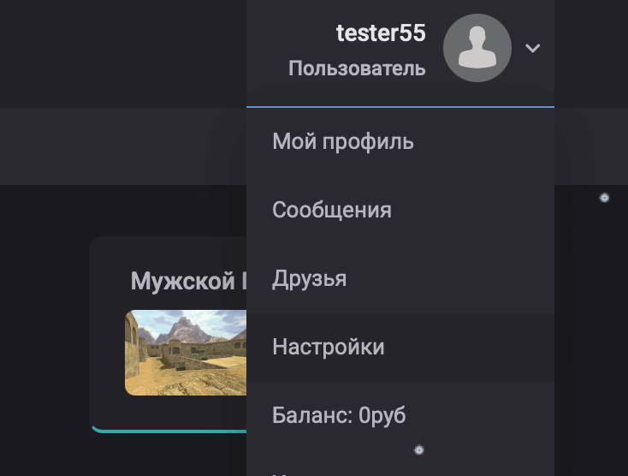Screen dimensions: 628x476
Task: Collapse the user menu with the chevron arrow
Action: tap(533, 48)
